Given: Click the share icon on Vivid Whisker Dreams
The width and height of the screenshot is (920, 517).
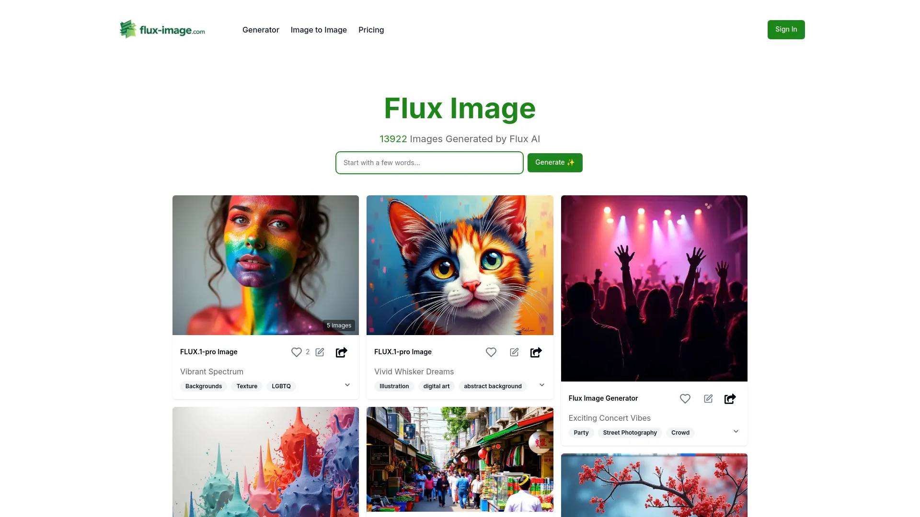Looking at the screenshot, I should coord(536,352).
